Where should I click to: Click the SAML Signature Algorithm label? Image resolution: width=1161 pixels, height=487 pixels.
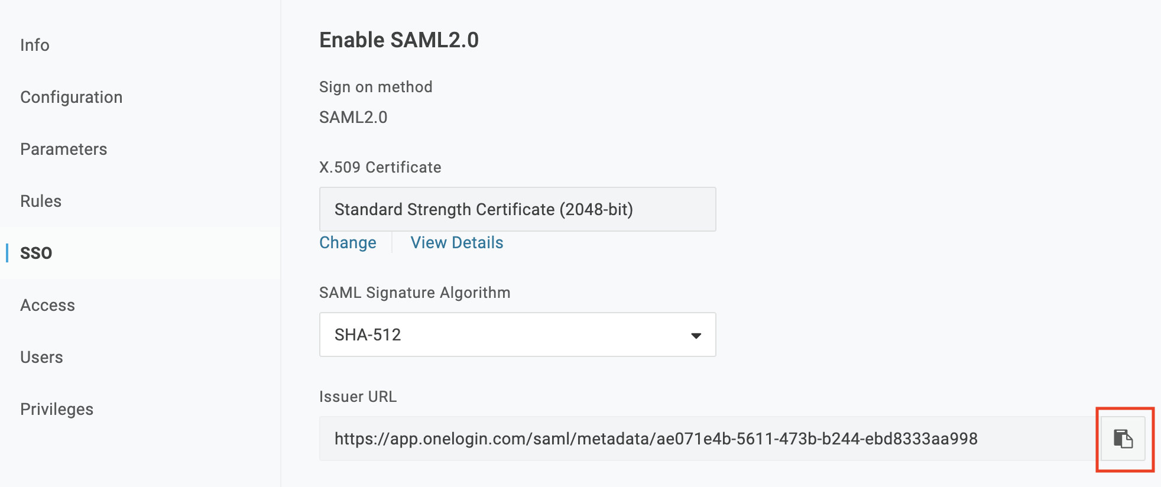click(414, 293)
